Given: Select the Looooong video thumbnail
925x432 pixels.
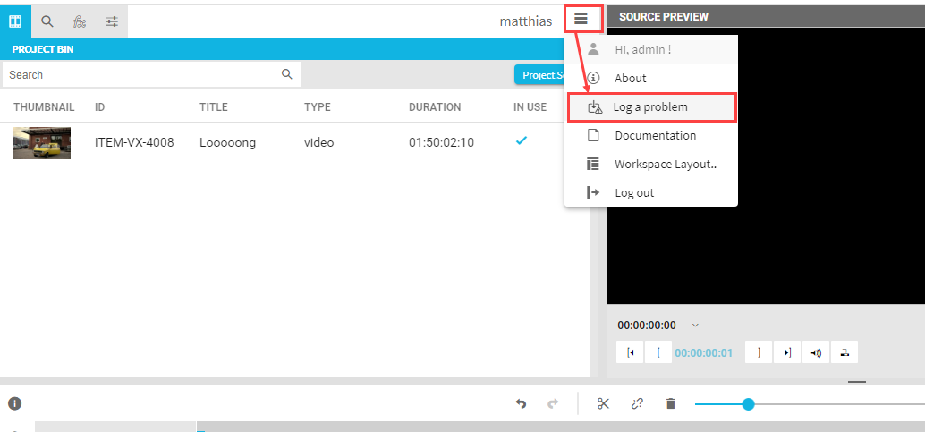Looking at the screenshot, I should pyautogui.click(x=42, y=143).
